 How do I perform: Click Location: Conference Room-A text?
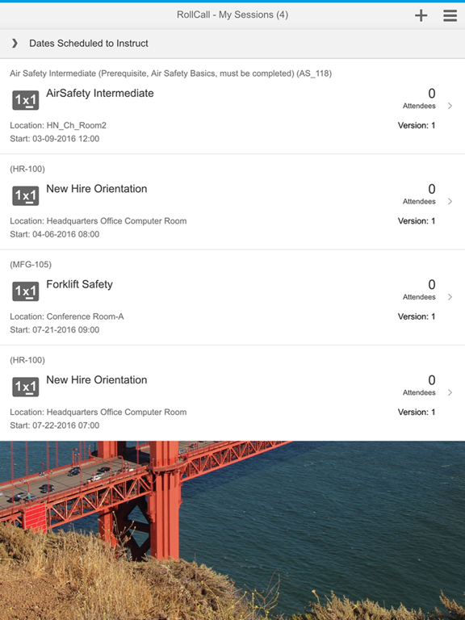point(67,316)
